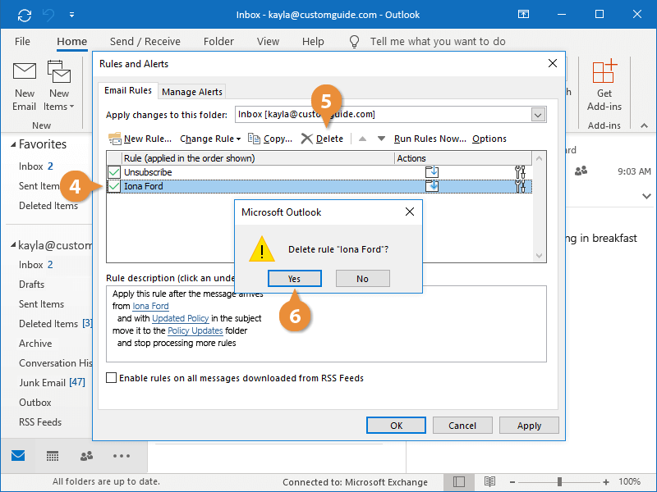Viewport: 657px width, 492px height.
Task: Open the Policy Updates folder link
Action: (195, 330)
